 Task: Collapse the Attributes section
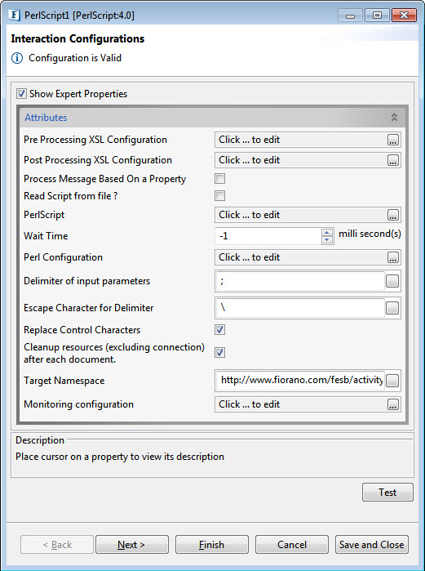pos(394,118)
